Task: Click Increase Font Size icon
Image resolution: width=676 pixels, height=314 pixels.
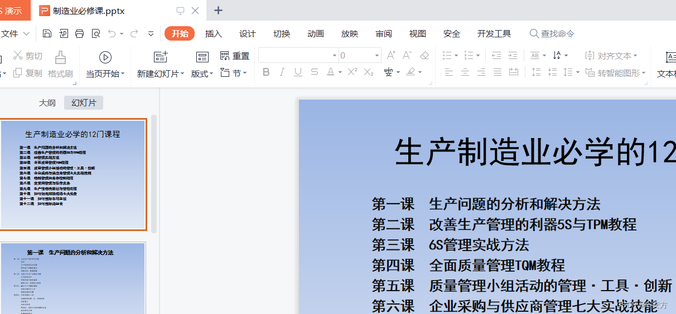Action: click(391, 55)
